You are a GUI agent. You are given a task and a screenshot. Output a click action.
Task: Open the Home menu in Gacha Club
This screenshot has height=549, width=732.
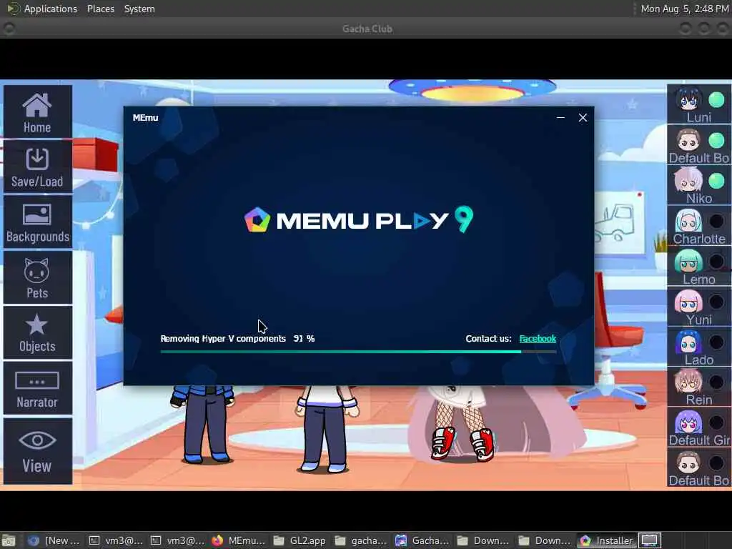tap(37, 112)
